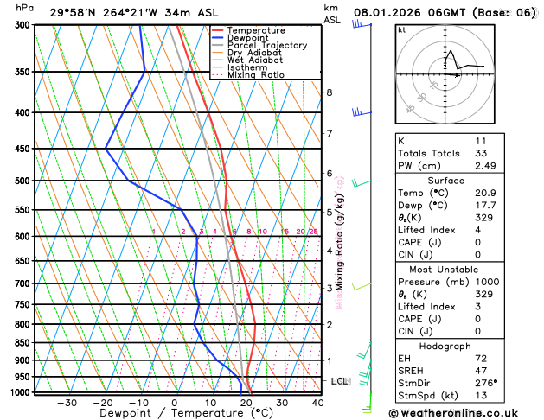Click the 40 temperature axis tick label
This screenshot has width=544, height=420.
[317, 403]
